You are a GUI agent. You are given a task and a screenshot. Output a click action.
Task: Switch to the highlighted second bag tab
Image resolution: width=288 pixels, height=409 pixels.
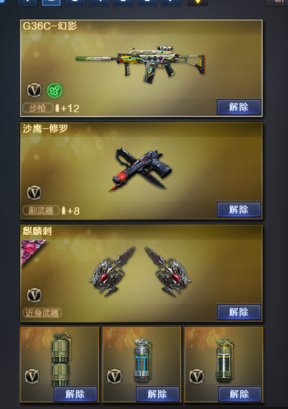point(51,3)
